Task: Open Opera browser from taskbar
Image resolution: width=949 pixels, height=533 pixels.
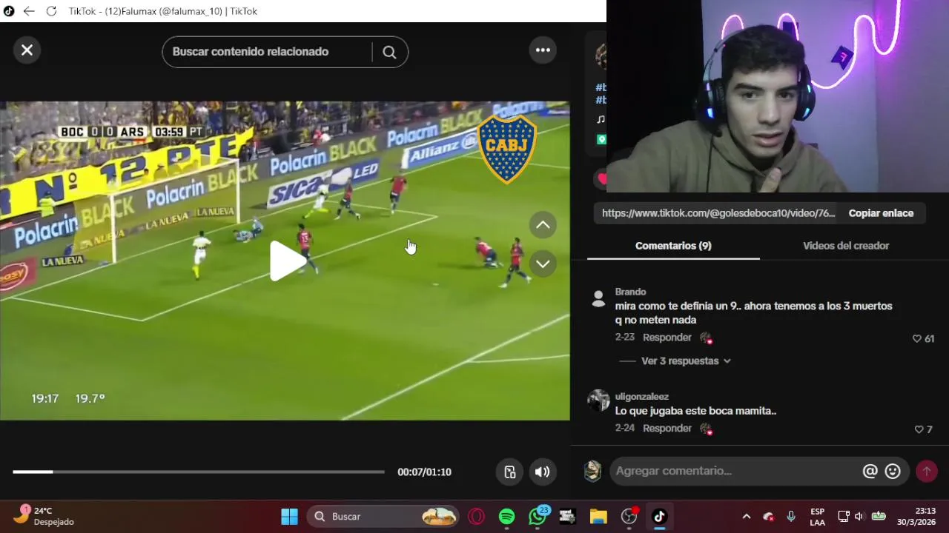Action: tap(476, 517)
